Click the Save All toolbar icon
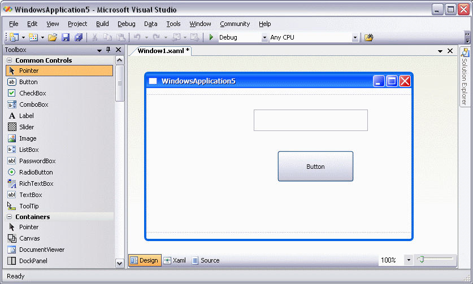The image size is (473, 284). click(x=79, y=37)
